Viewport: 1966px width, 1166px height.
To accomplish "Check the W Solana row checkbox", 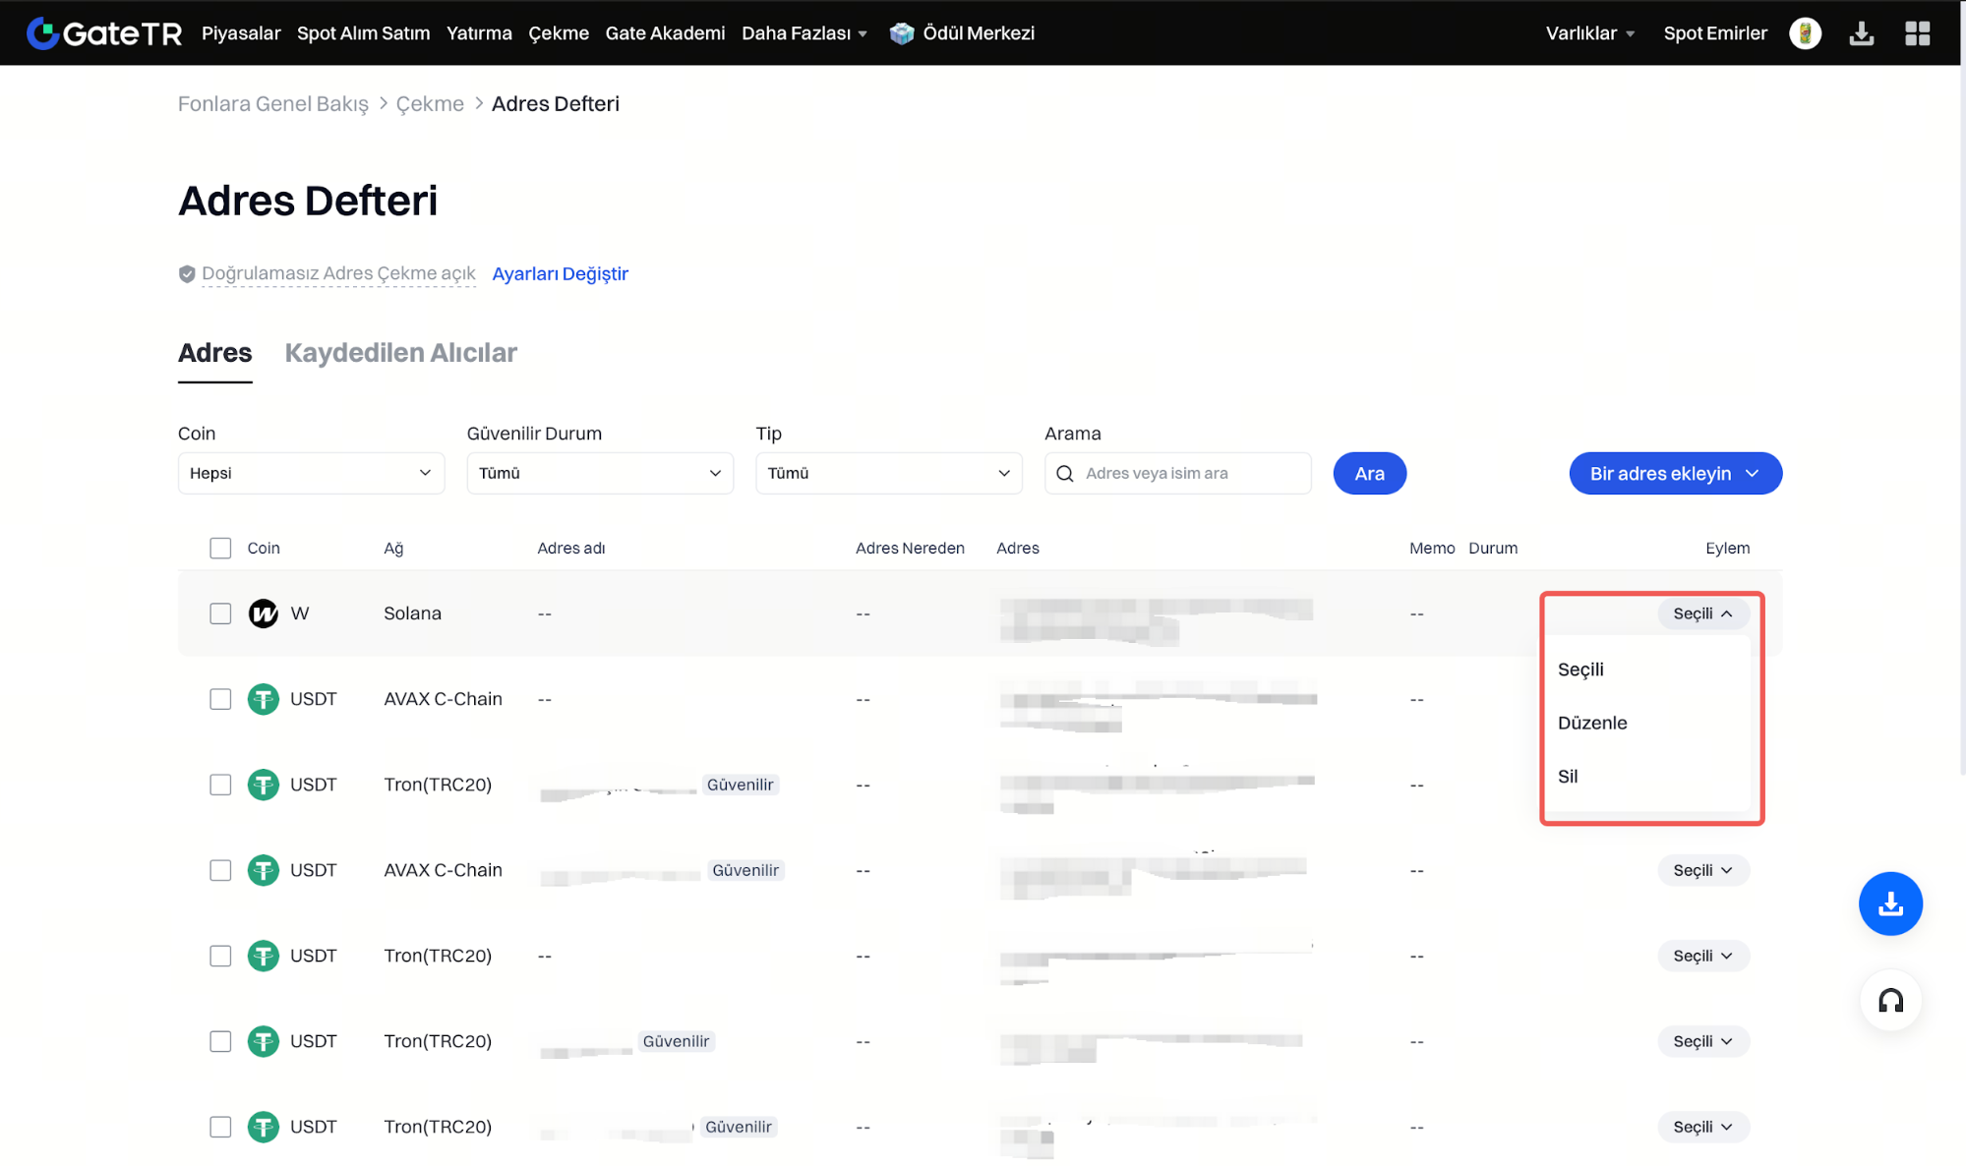I will click(x=220, y=613).
